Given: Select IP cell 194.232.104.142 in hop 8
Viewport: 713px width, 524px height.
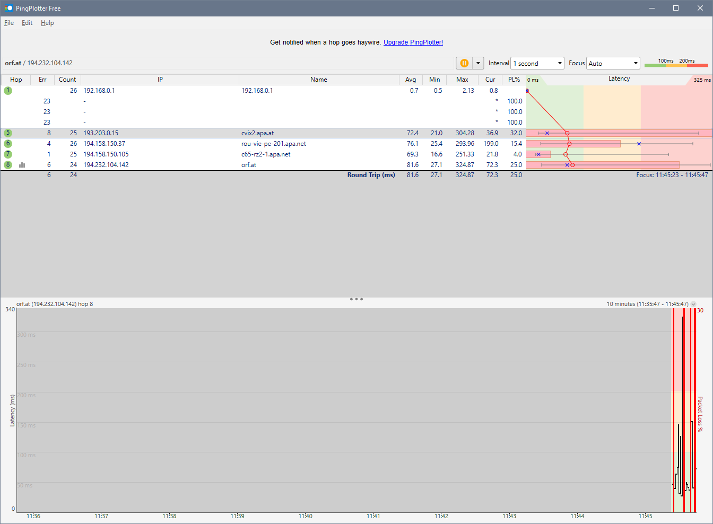Looking at the screenshot, I should coord(106,165).
